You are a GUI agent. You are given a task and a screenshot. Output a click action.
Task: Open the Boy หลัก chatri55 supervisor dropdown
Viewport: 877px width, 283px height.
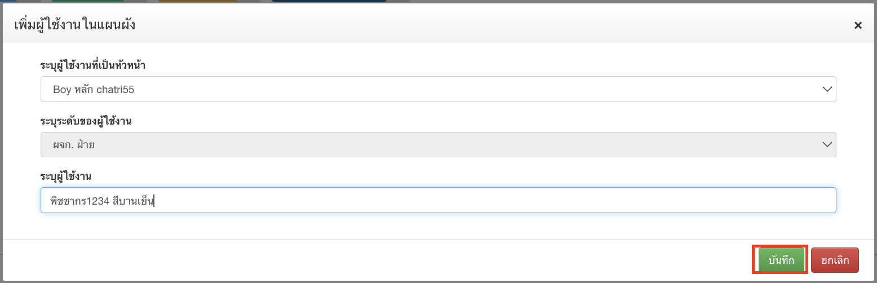point(438,89)
